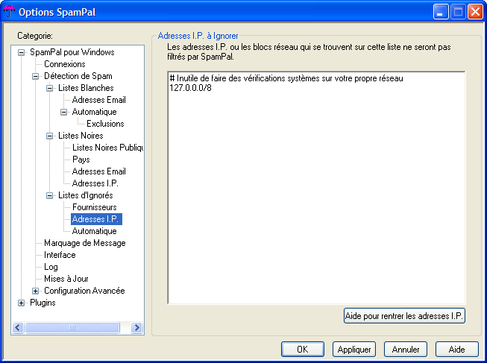Image resolution: width=487 pixels, height=363 pixels.
Task: Collapse the Listes Blanches branch
Action: [50, 88]
